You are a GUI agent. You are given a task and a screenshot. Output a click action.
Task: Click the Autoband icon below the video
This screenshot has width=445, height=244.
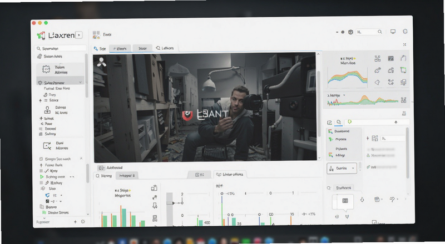click(x=101, y=168)
